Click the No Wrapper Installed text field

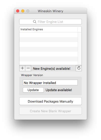[50, 82]
